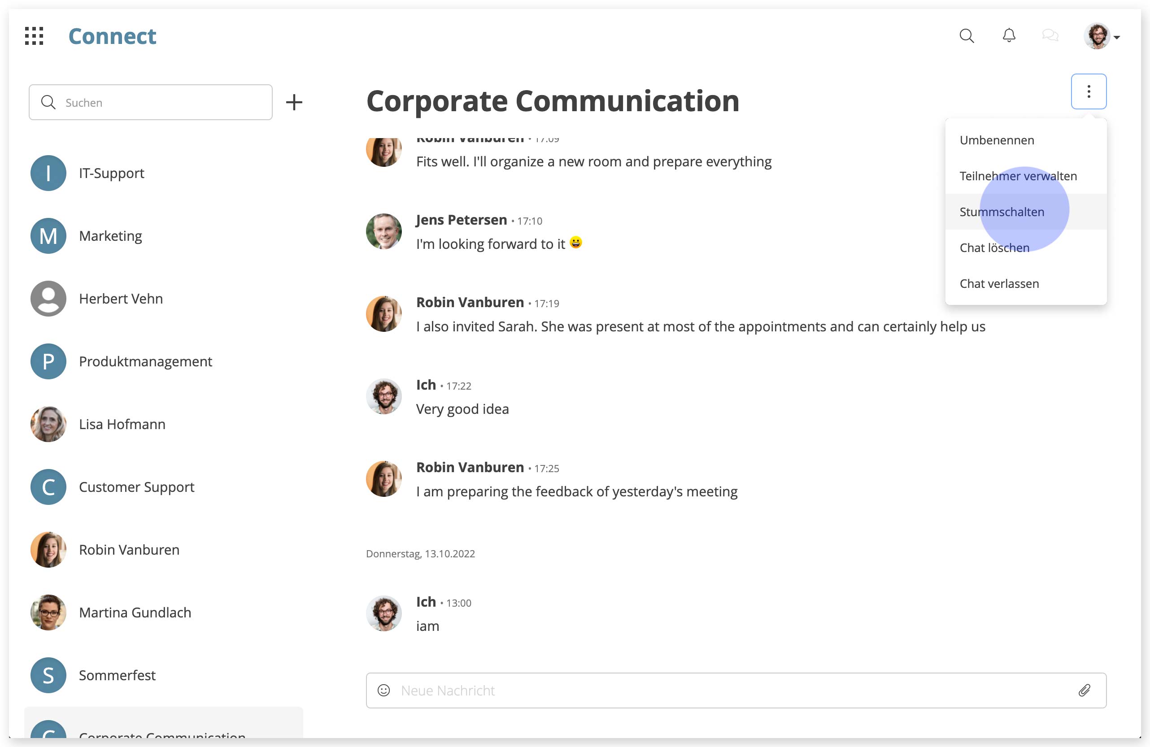
Task: Click the global search magnifier icon
Action: point(967,36)
